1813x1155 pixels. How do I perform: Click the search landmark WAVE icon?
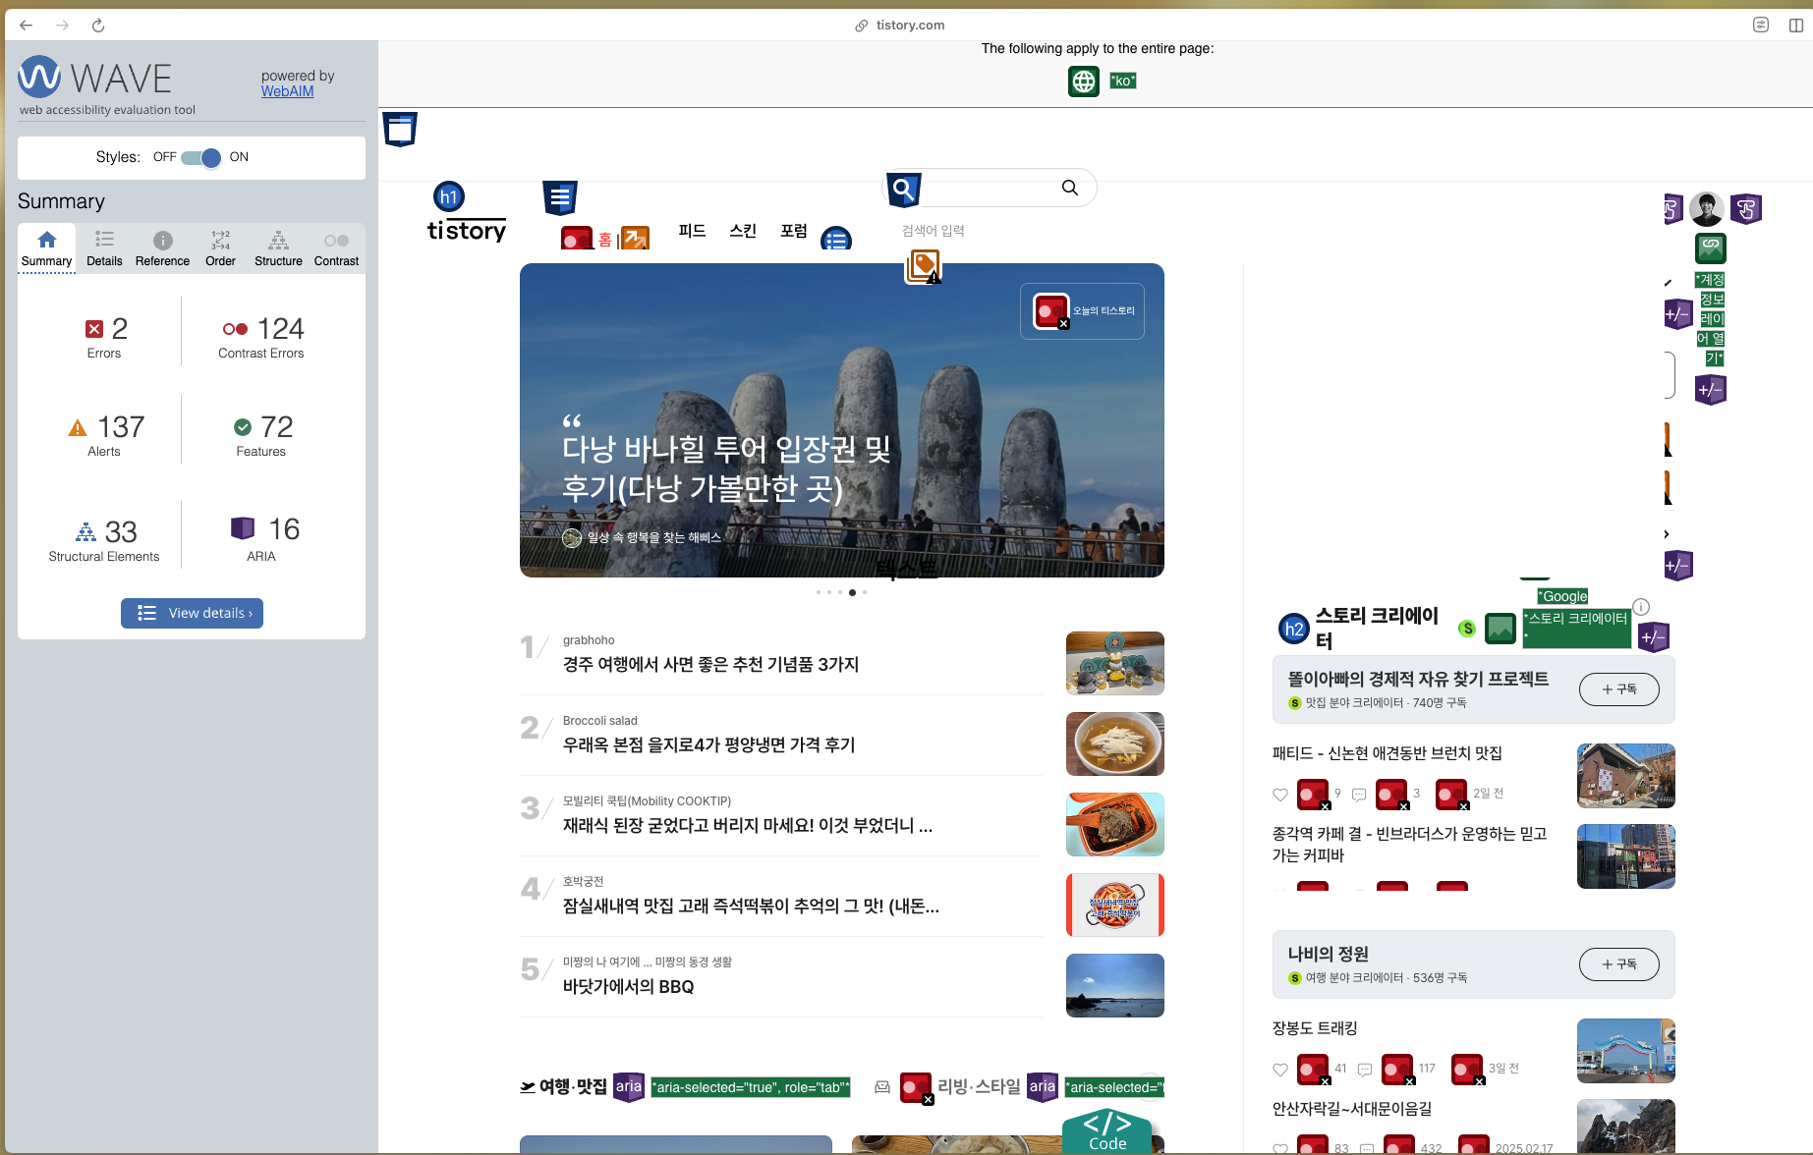[x=904, y=190]
